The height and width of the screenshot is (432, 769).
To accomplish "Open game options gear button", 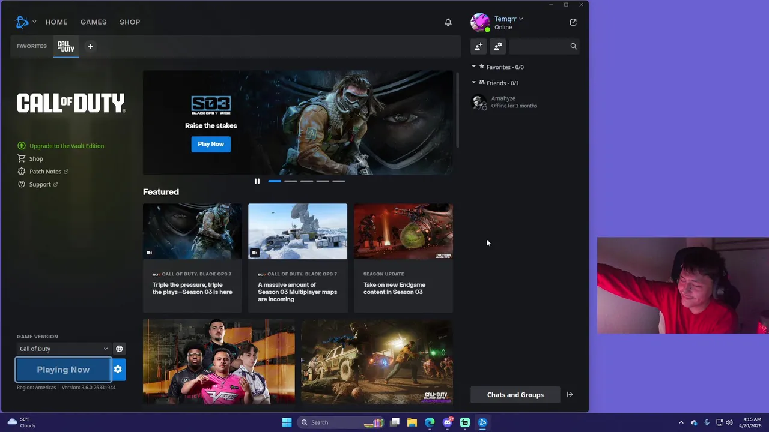I will click(x=118, y=370).
